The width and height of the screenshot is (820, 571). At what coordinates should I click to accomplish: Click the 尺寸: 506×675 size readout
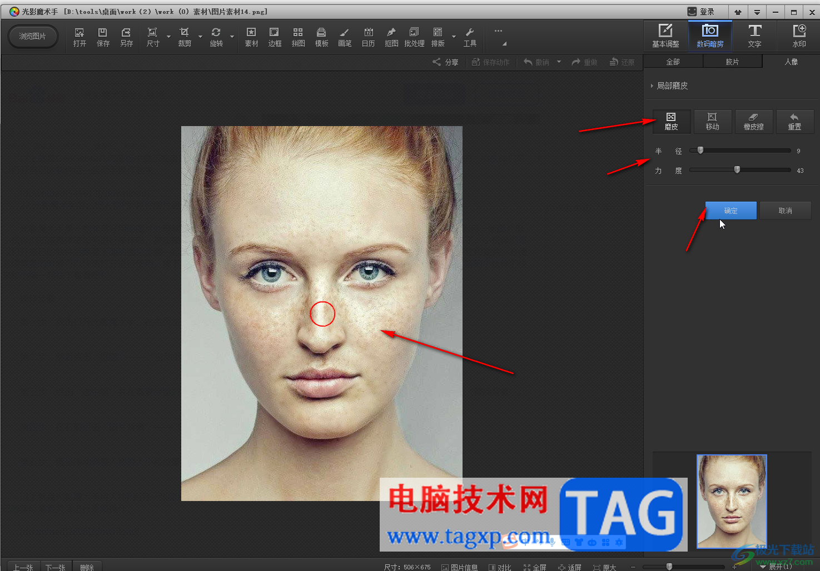[x=407, y=567]
